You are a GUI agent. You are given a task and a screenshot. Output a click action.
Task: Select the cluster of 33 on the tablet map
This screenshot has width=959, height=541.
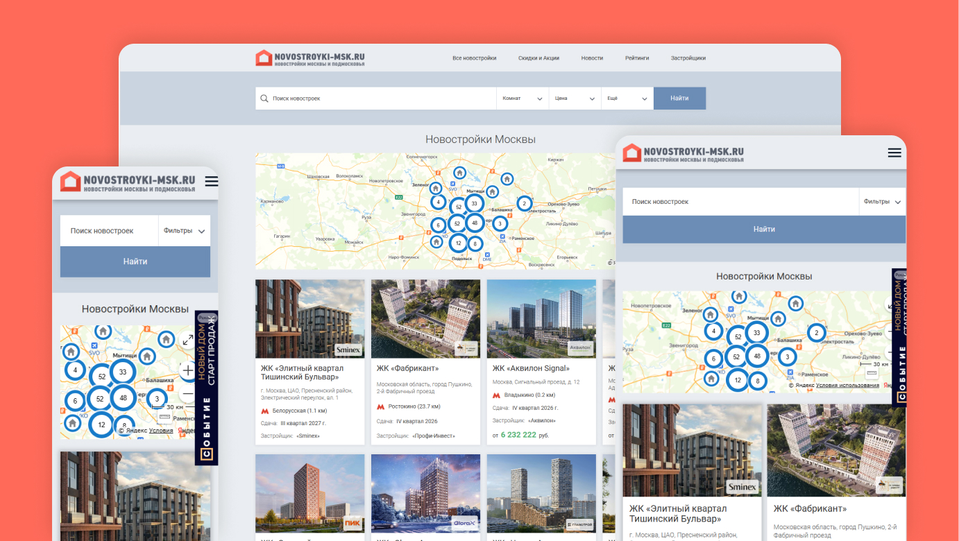(x=757, y=333)
